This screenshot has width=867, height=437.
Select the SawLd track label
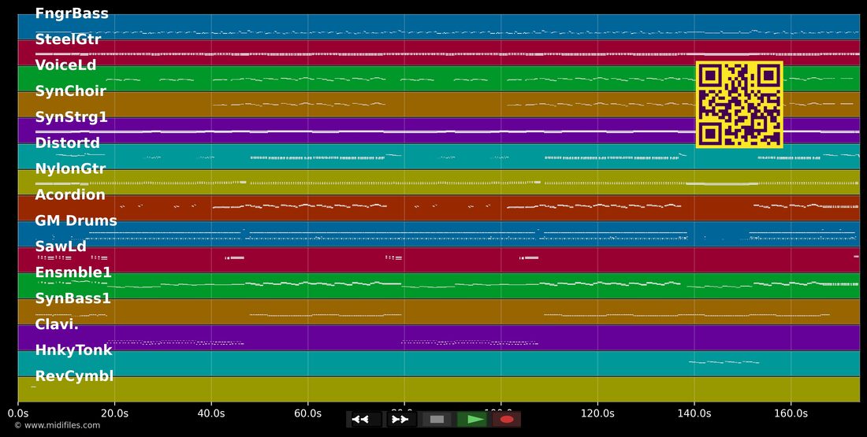pos(61,246)
